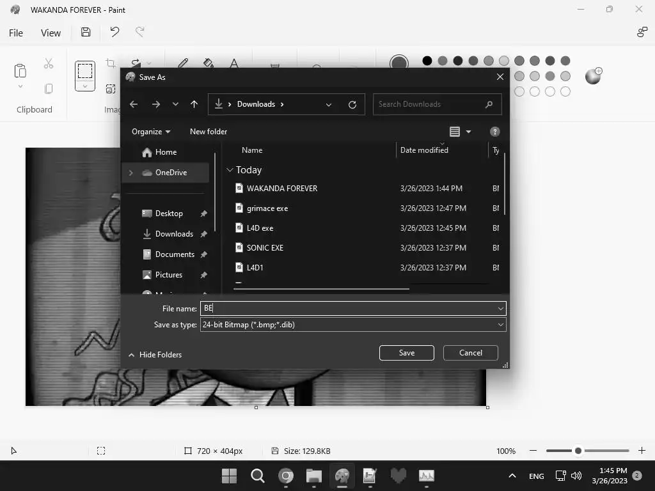Go back in Save As dialog
The image size is (655, 491).
[x=134, y=104]
